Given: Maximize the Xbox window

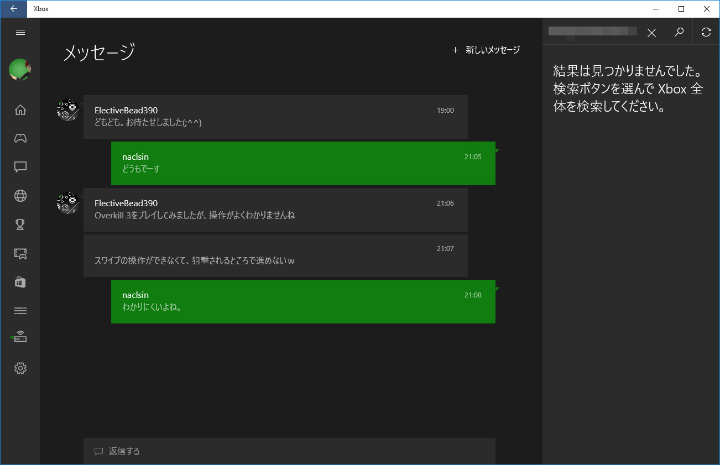Looking at the screenshot, I should (x=681, y=9).
